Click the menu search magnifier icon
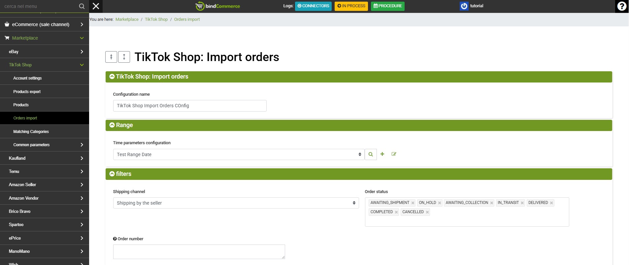The image size is (629, 265). (x=82, y=6)
